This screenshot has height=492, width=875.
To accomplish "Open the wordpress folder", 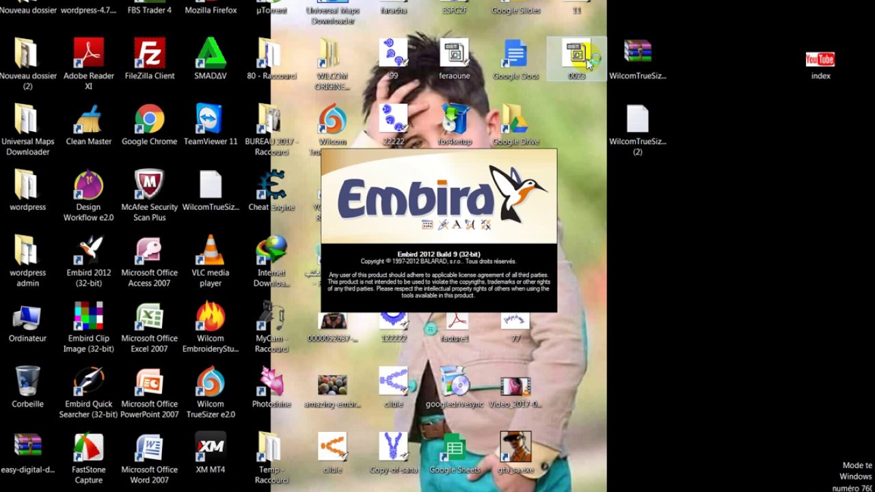I will click(x=27, y=191).
